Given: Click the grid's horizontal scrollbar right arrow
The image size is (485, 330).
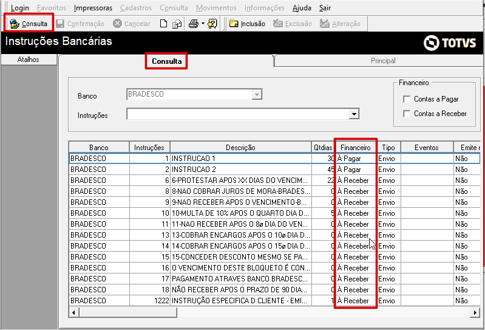Looking at the screenshot, I should [x=475, y=312].
